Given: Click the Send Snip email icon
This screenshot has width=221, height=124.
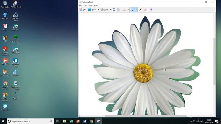Looking at the screenshot, I should (x=124, y=10).
